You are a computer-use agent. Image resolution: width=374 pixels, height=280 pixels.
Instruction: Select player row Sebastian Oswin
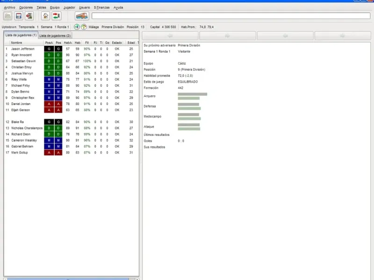click(x=71, y=61)
